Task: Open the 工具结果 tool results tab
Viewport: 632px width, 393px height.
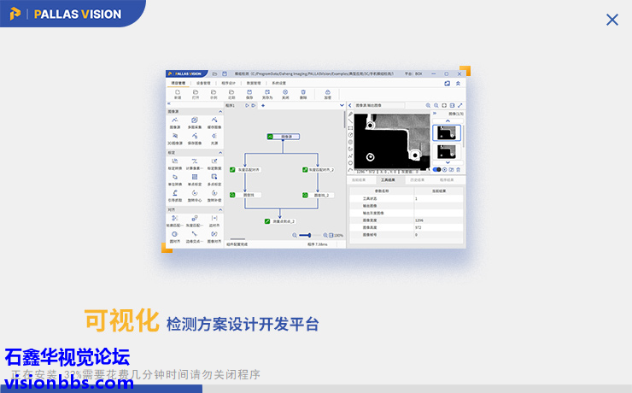Action: click(388, 180)
